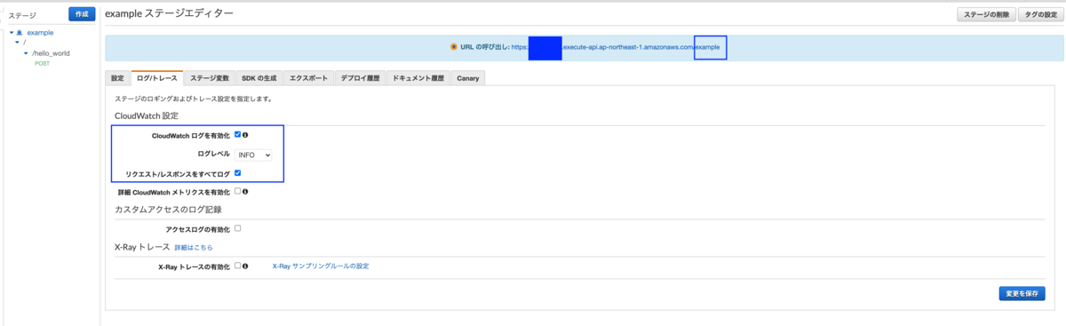This screenshot has width=1066, height=326.
Task: Click ステージのロギングおよびトレース設定を指定します text
Action: point(195,99)
